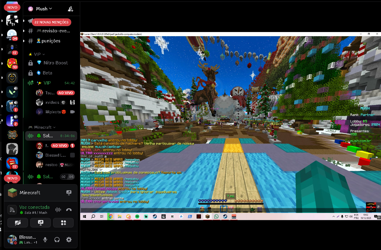The width and height of the screenshot is (381, 250).
Task: Open the server with the 34 badge
Action: pos(12,34)
